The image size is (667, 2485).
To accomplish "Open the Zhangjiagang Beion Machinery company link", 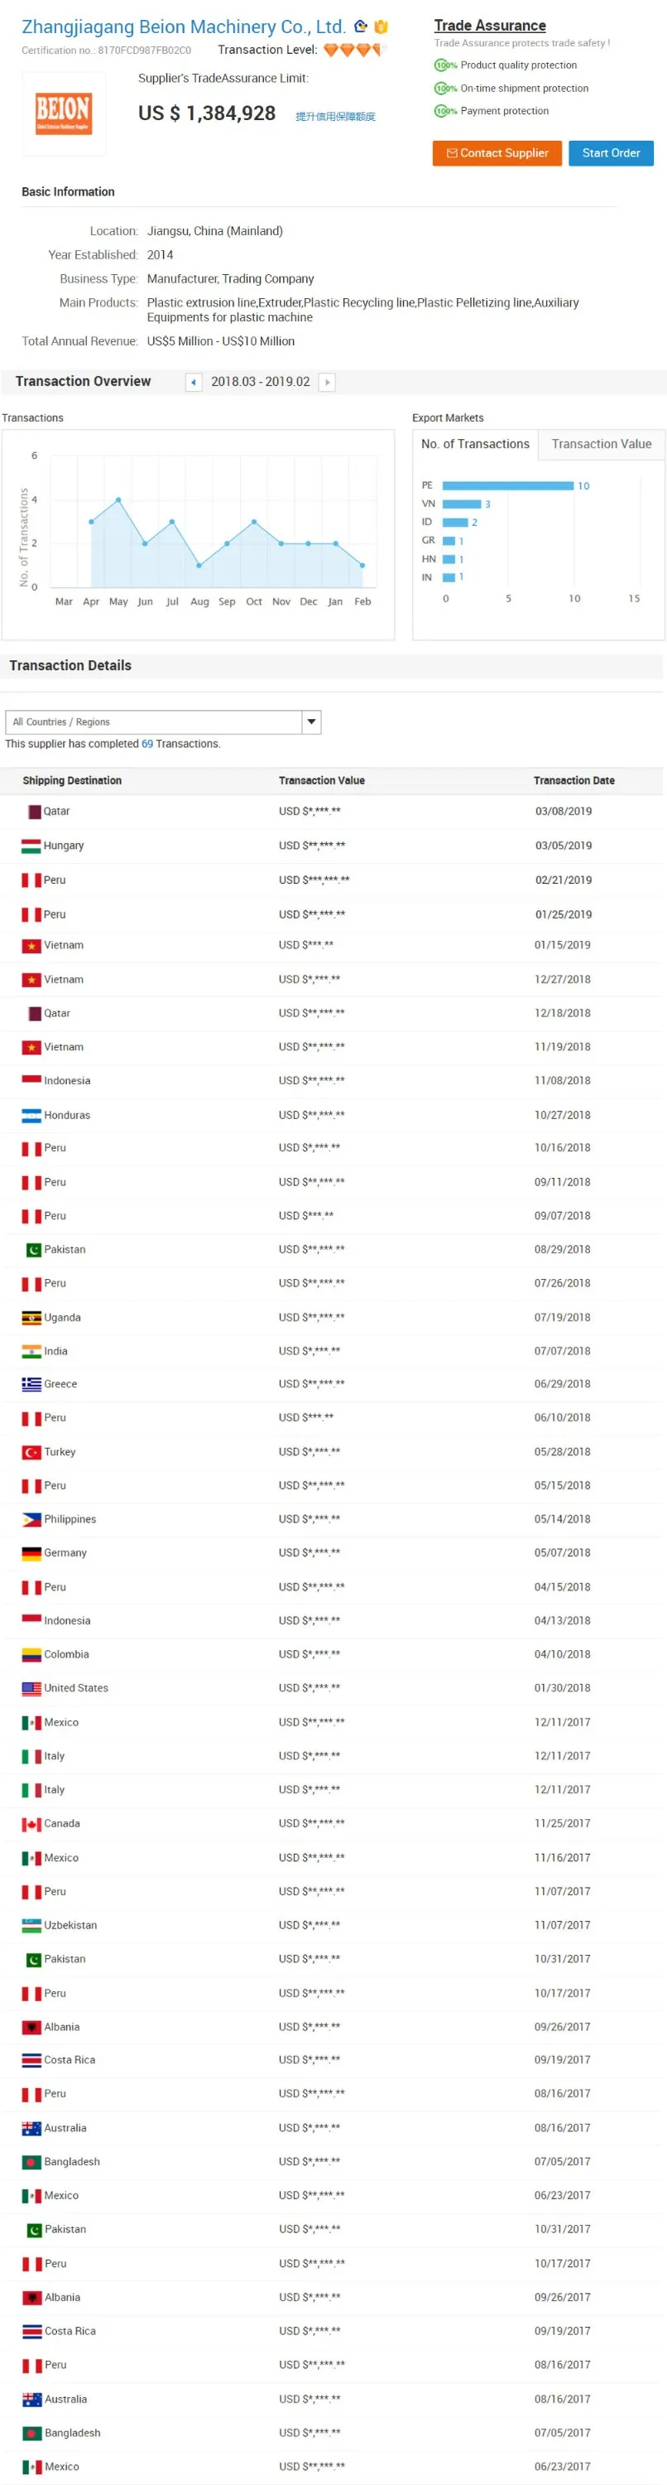I will coord(183,27).
